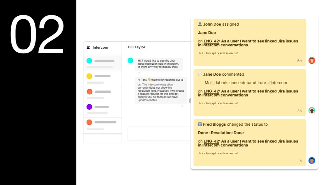Click the blue avatar beside the 1h notification

(x=312, y=161)
